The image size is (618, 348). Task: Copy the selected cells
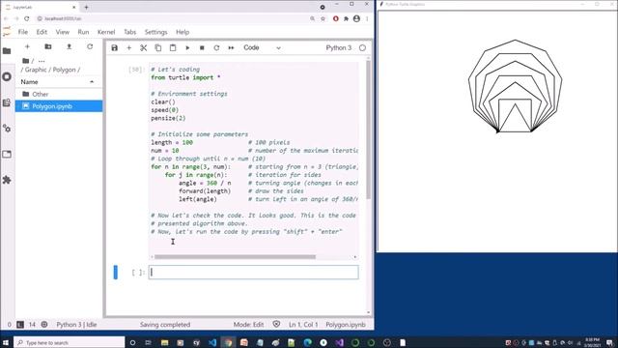(x=158, y=47)
